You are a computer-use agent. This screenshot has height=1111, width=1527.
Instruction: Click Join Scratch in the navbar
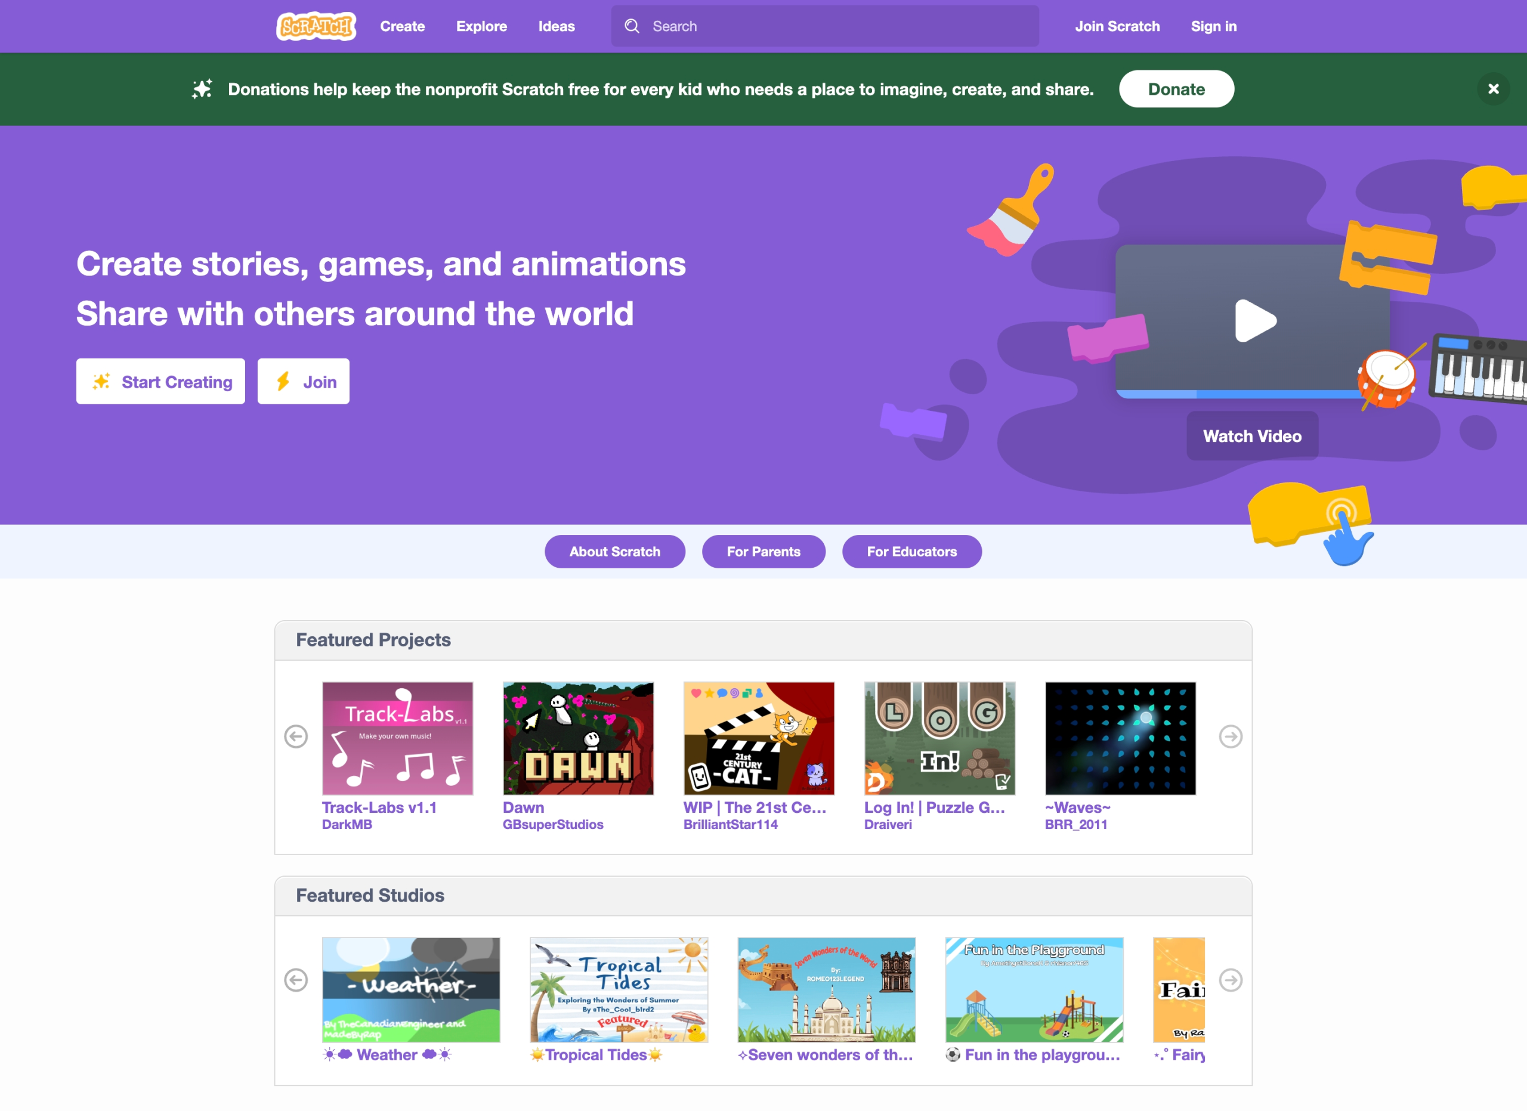(x=1117, y=26)
